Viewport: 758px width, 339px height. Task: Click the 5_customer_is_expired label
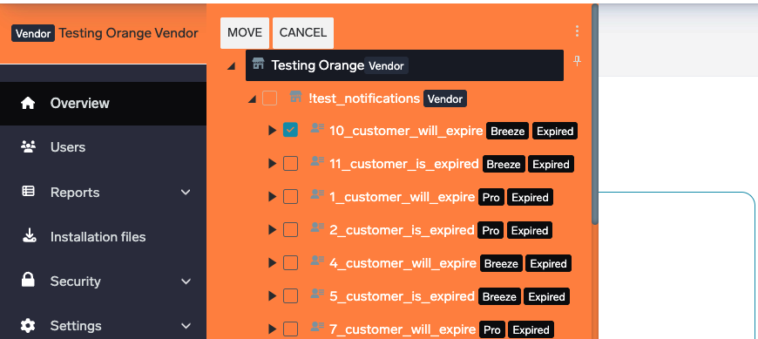(402, 296)
